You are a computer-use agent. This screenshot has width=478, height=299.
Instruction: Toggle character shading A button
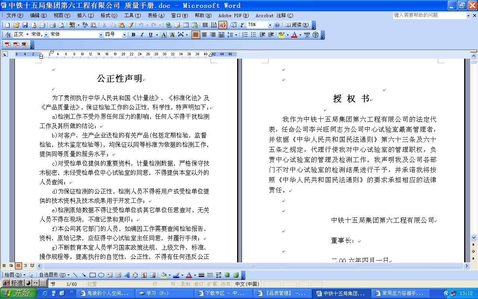click(172, 35)
